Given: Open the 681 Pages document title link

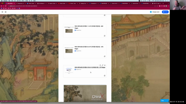Looking at the screenshot, I should (89, 27).
